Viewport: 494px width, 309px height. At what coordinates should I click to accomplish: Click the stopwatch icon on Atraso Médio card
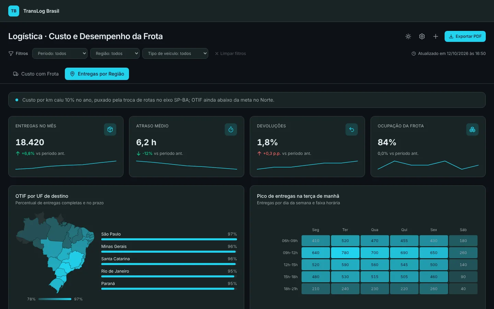pos(231,129)
